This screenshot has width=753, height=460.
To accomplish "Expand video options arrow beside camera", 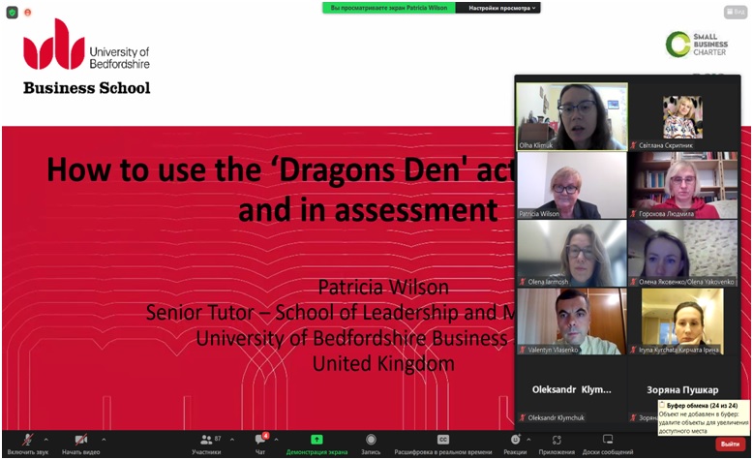I will coord(104,440).
